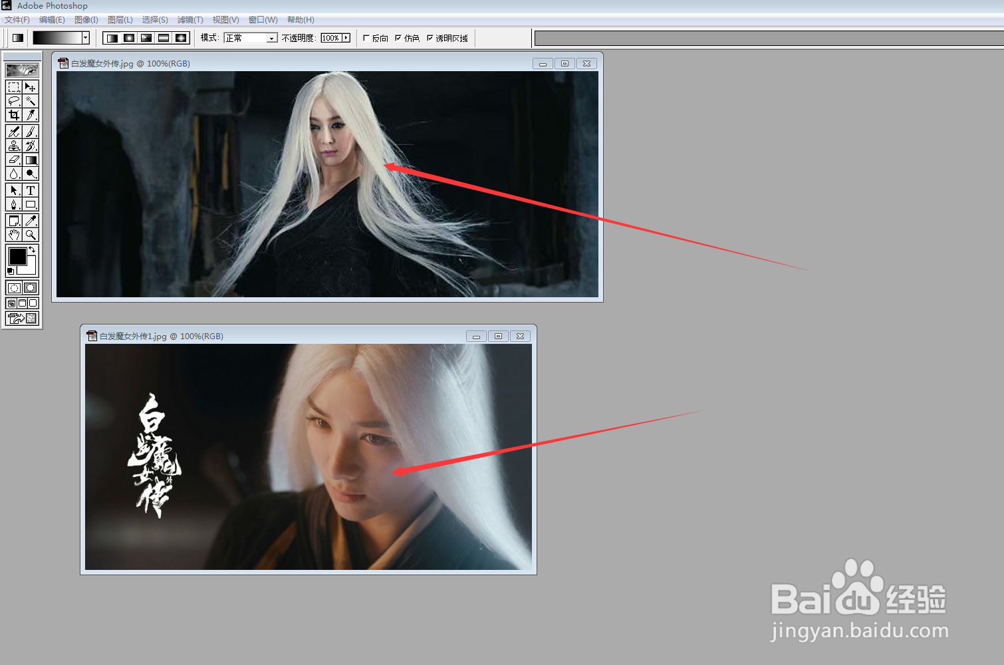
Task: Select the Crop tool
Action: [x=14, y=115]
